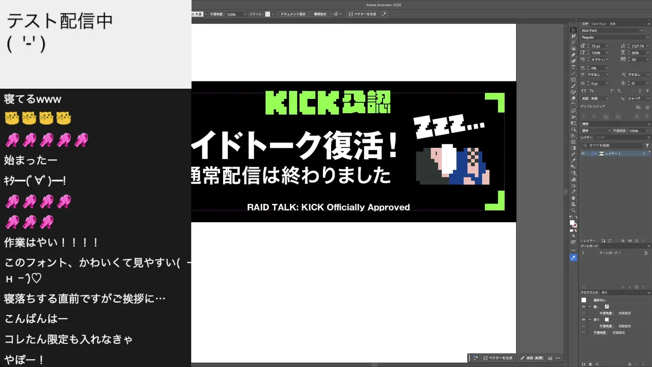Toggle visibility of the 線 stroke attribute
Screen dimensions: 652x367
click(584, 306)
